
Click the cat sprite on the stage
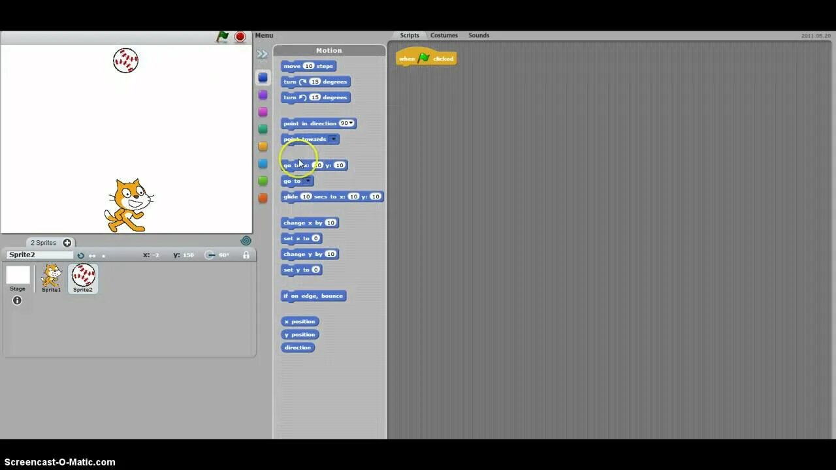pyautogui.click(x=129, y=205)
